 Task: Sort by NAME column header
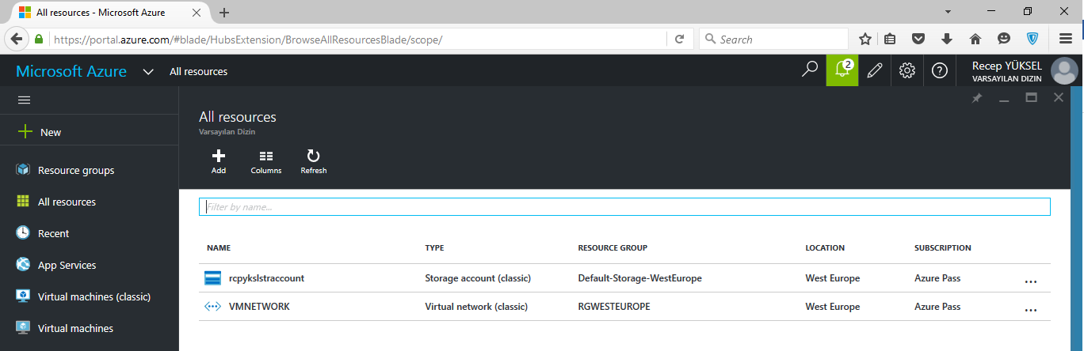point(218,247)
